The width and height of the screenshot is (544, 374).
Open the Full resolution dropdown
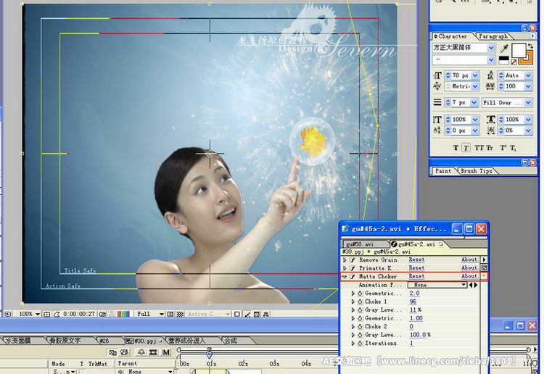149,314
